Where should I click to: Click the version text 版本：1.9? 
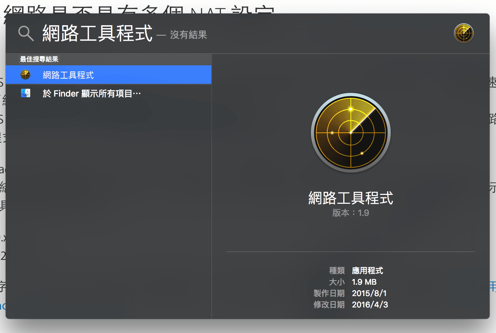(x=351, y=213)
